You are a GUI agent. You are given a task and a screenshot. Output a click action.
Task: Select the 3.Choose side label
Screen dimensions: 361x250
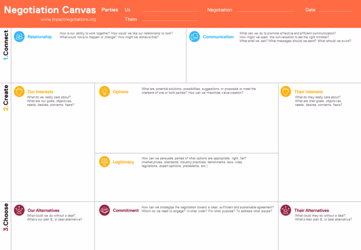(x=6, y=219)
